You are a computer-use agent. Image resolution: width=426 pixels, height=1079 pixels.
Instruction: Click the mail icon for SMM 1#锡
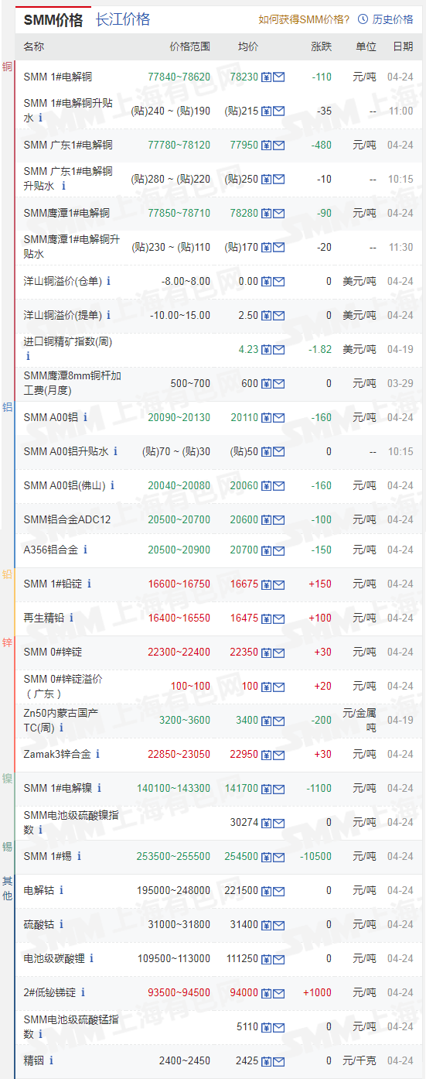pyautogui.click(x=279, y=856)
